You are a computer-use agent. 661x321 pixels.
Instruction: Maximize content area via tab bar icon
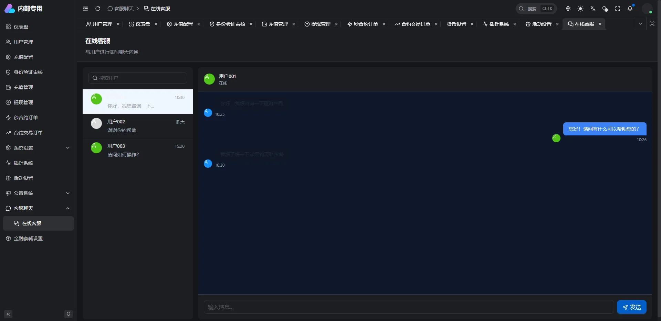click(652, 24)
